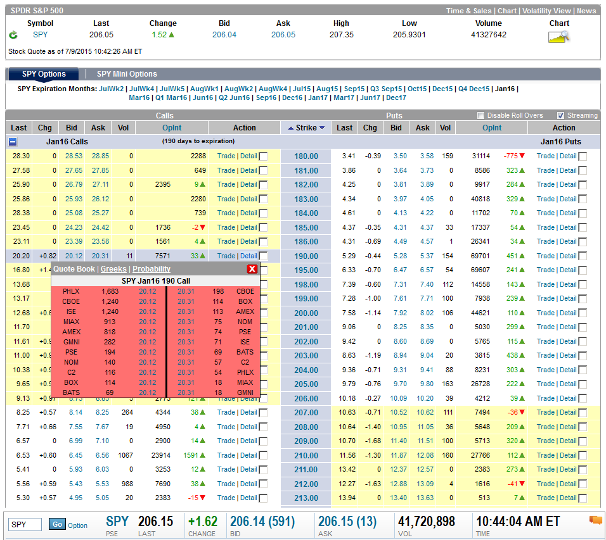Close the Quote Book popup
Screen dimensions: 606x540
(x=252, y=269)
